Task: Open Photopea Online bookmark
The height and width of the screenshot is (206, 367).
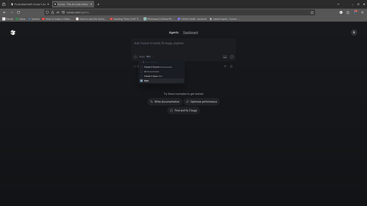Action: point(159,19)
